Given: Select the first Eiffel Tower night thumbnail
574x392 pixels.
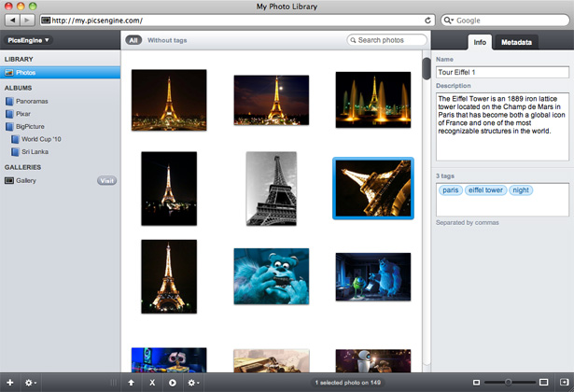Looking at the screenshot, I should pos(169,100).
